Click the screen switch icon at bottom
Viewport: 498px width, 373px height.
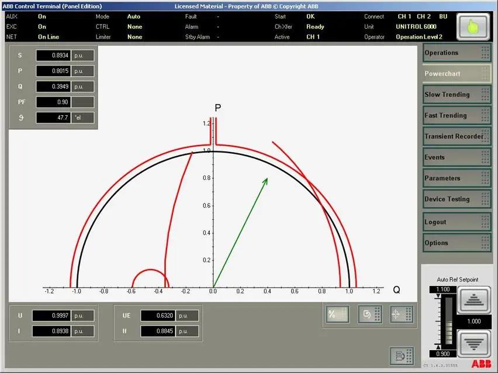pos(402,355)
